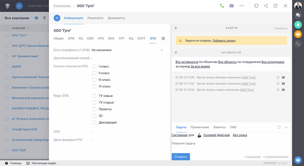
Task: Check the I класс checkbox
Action: [94, 67]
